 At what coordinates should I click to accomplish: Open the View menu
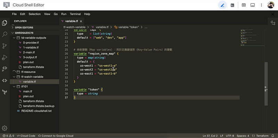click(x=47, y=14)
